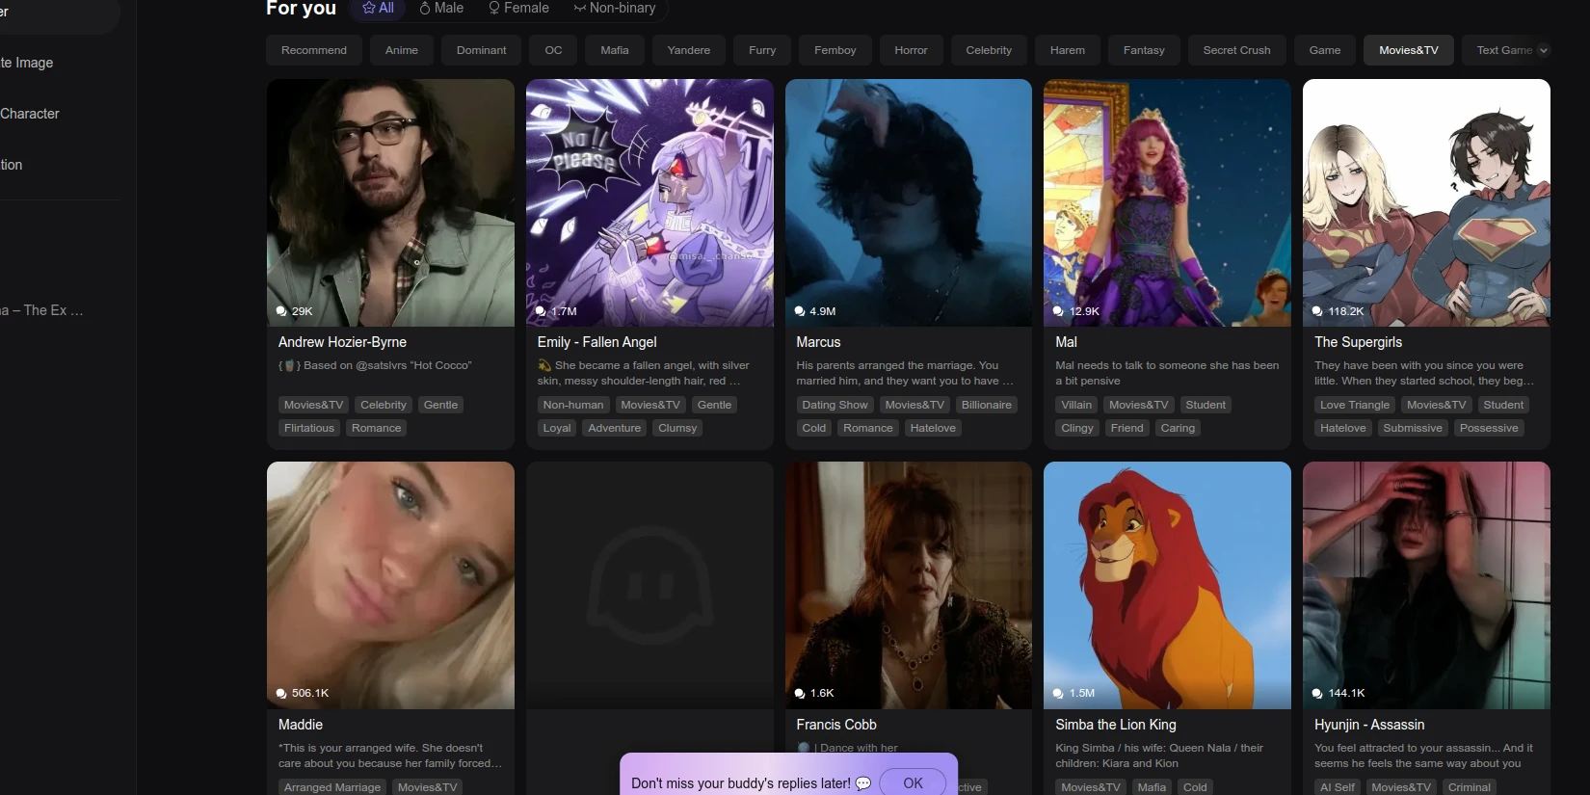The height and width of the screenshot is (795, 1590).
Task: Select the Secret Crush category tab
Action: [1235, 50]
